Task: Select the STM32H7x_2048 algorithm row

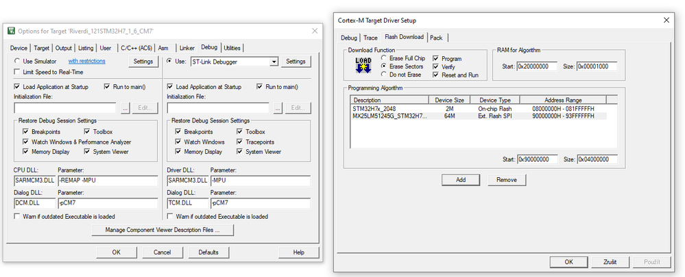Action: pos(479,108)
